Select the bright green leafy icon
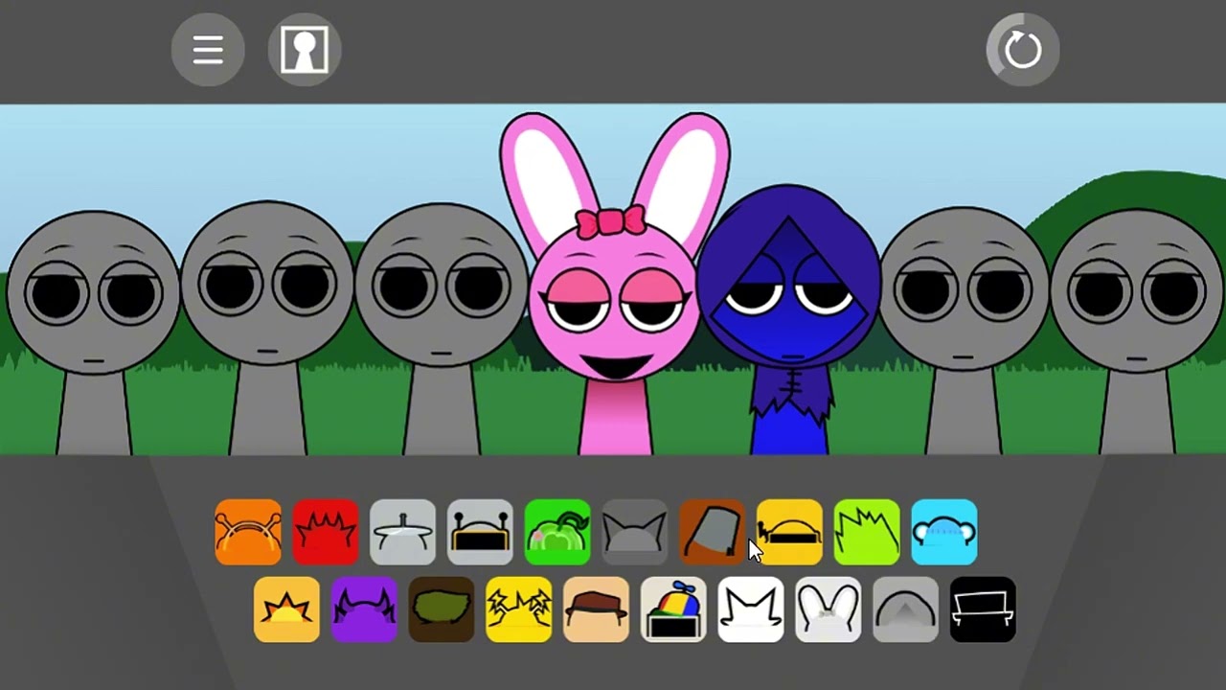The height and width of the screenshot is (690, 1226). click(x=557, y=532)
